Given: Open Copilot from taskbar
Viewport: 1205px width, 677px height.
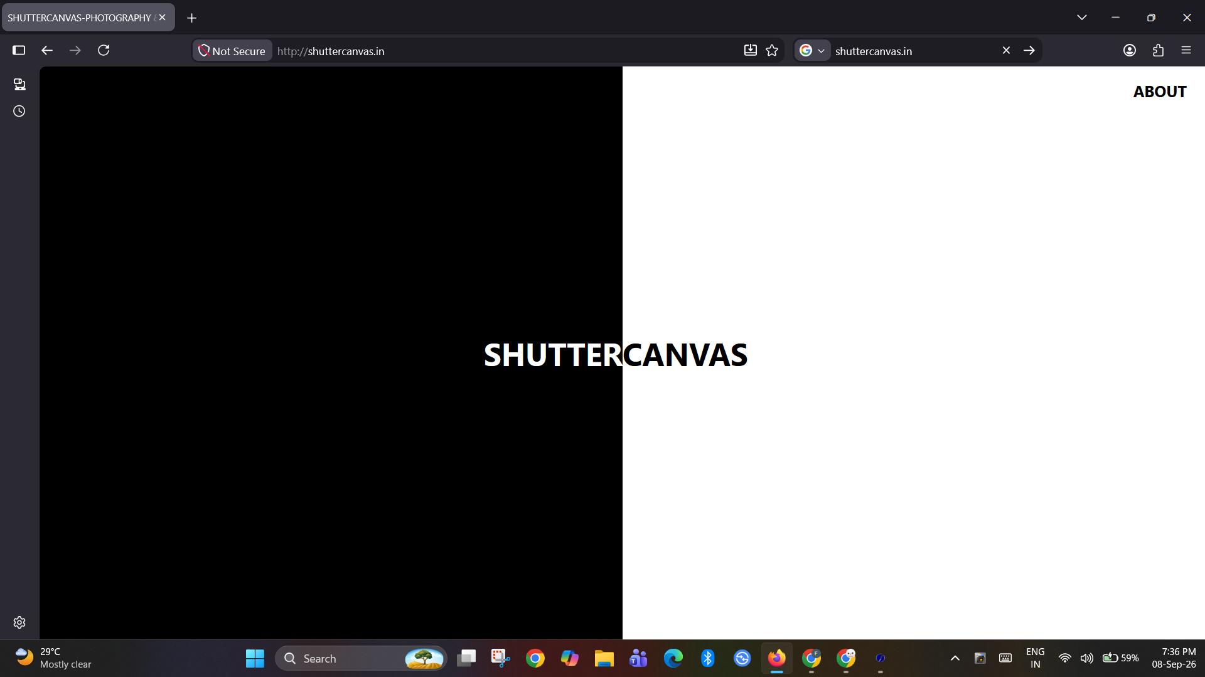Looking at the screenshot, I should pyautogui.click(x=569, y=658).
